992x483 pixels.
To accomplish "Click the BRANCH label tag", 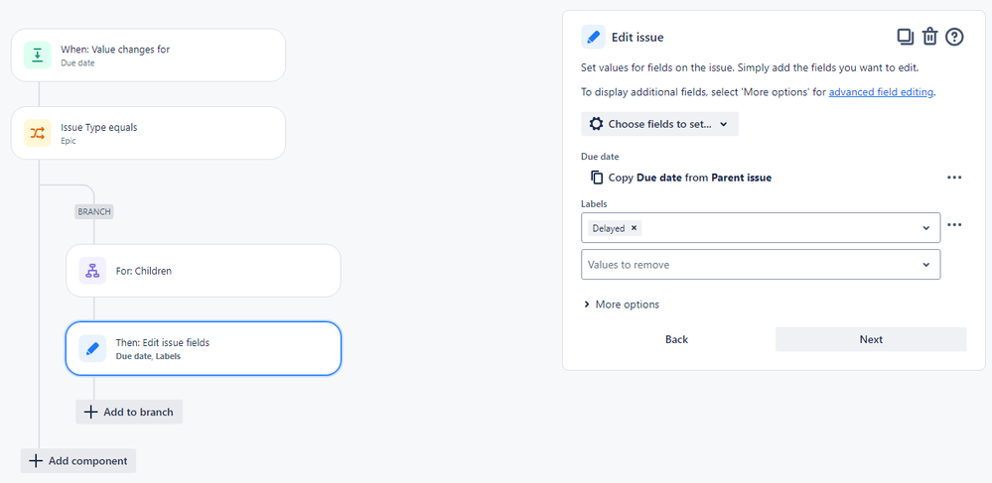I will point(94,212).
